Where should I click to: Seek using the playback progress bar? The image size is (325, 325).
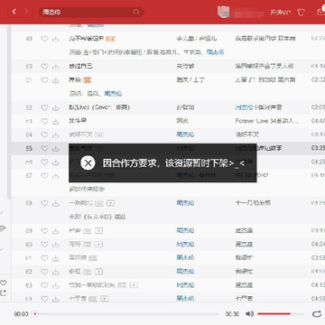point(125,314)
